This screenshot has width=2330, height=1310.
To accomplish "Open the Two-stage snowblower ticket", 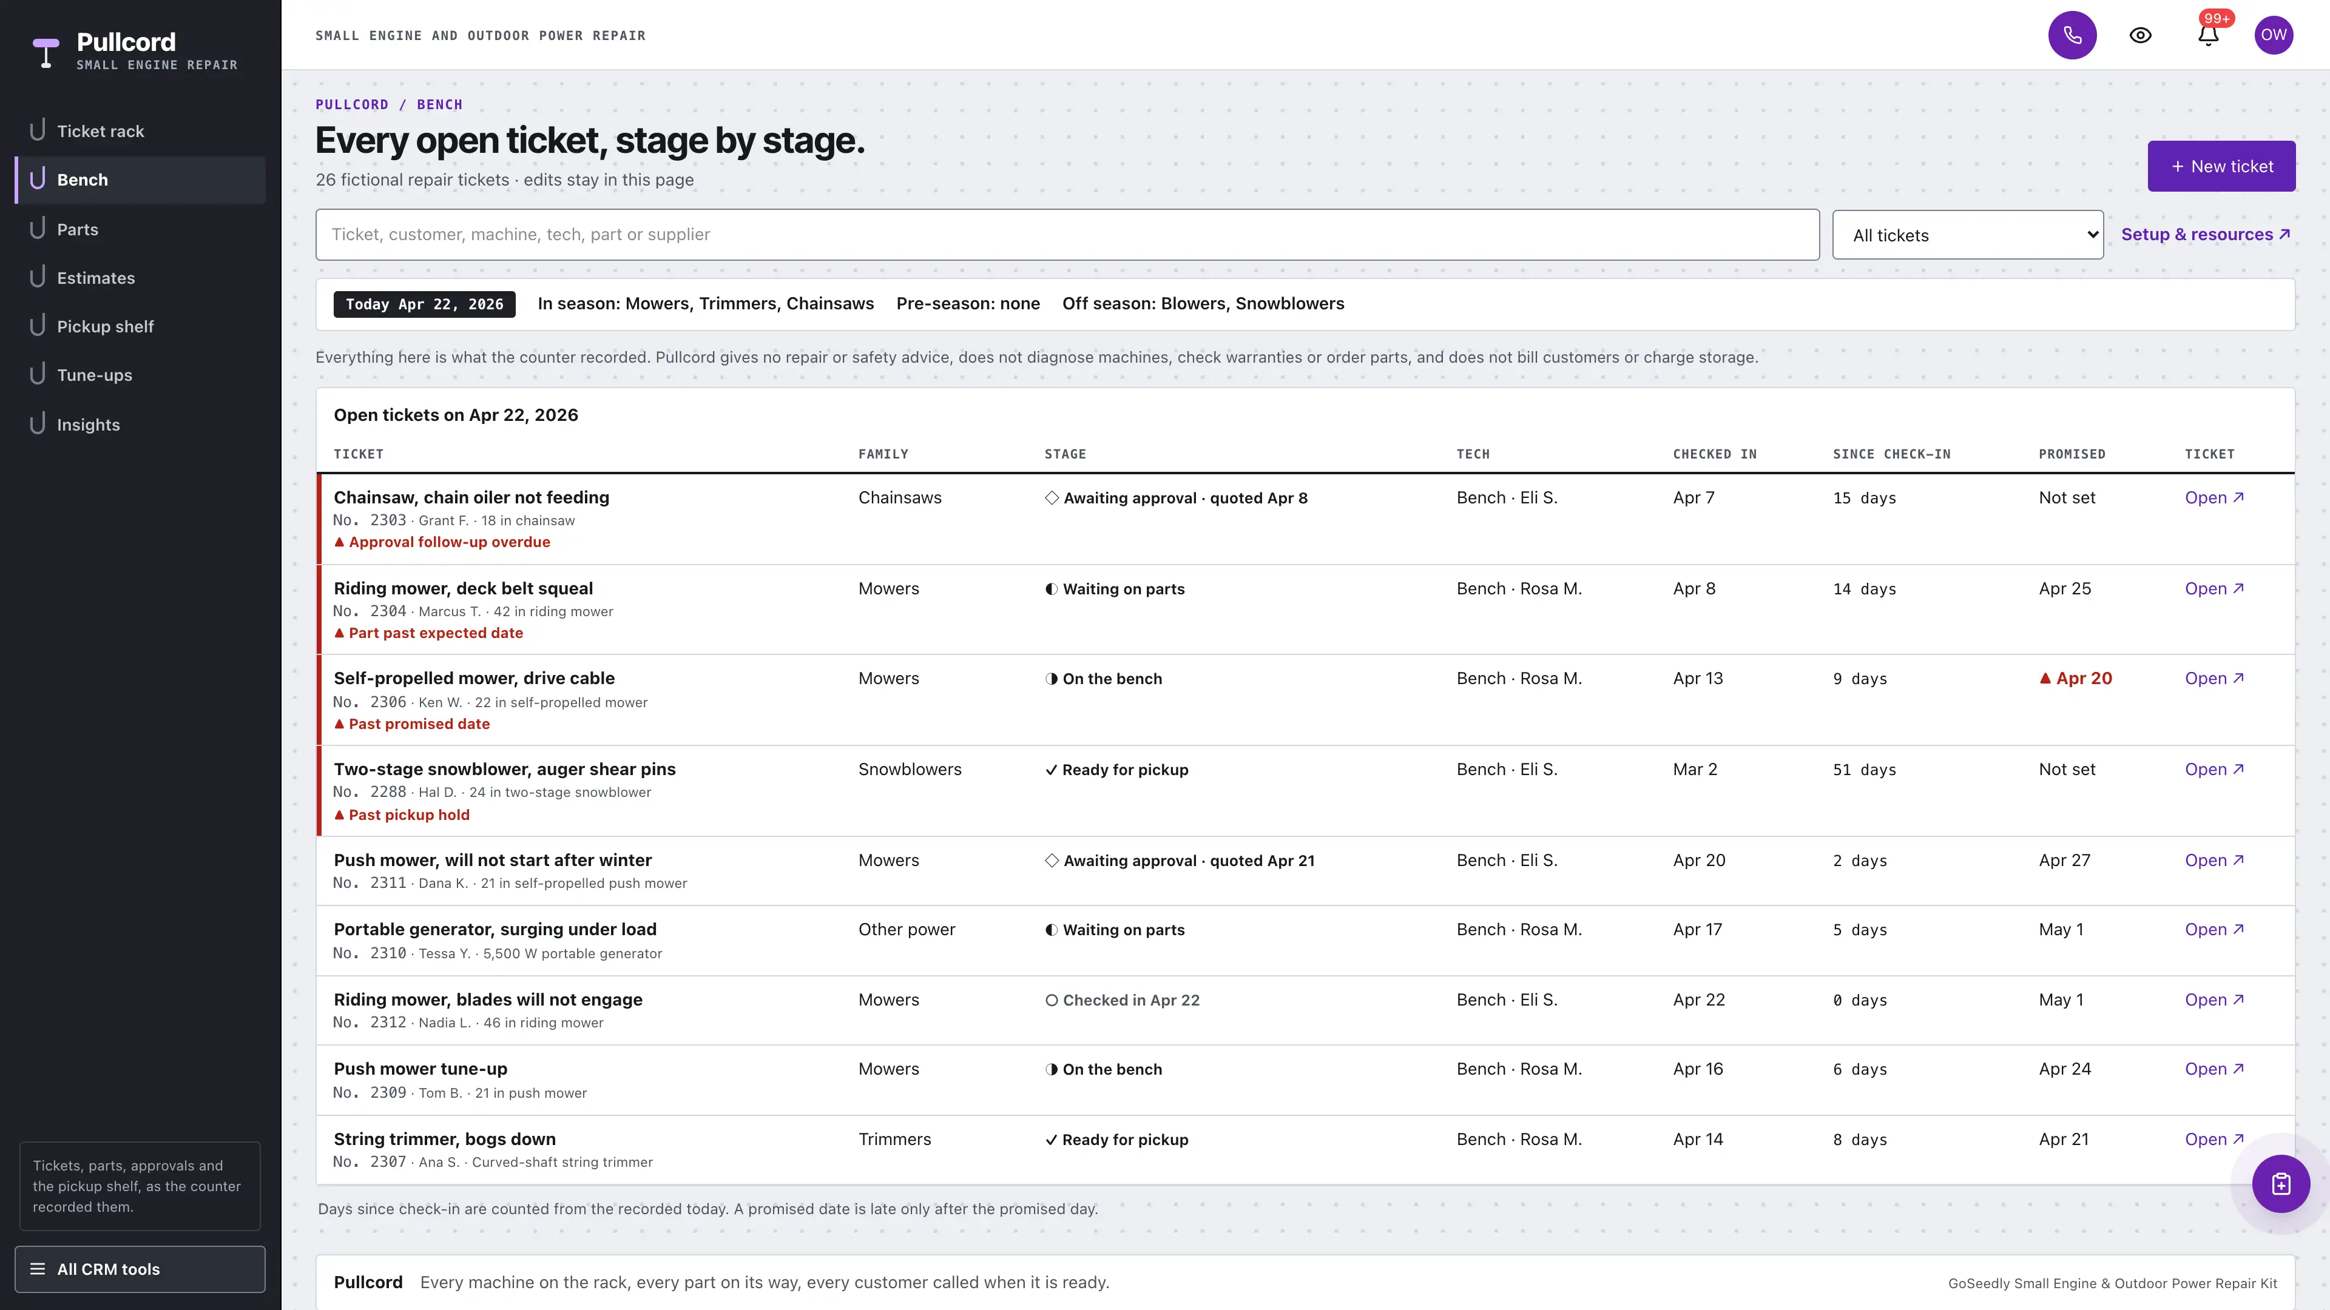I will coord(2214,770).
